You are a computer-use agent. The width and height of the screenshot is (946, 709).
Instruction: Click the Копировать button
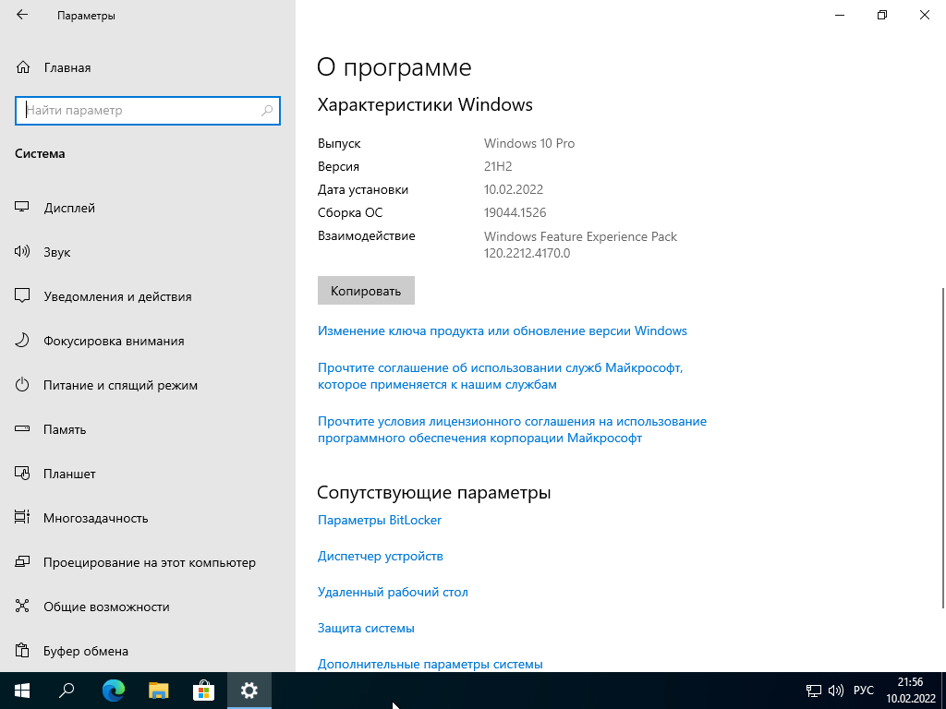(x=366, y=291)
